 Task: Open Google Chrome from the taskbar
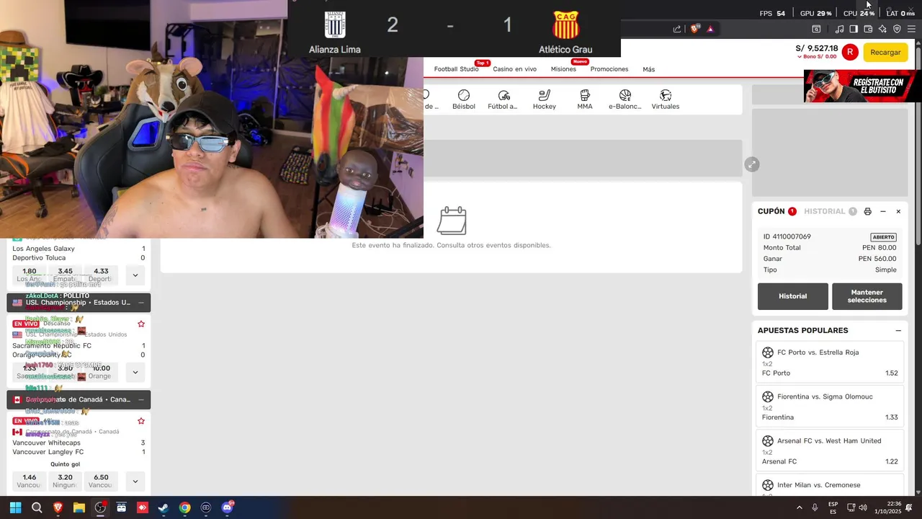185,507
